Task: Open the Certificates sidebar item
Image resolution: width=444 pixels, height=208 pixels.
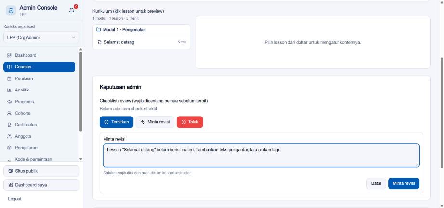Action: [39, 125]
